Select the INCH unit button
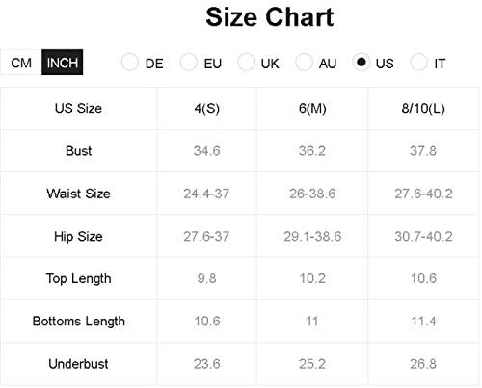This screenshot has width=482, height=388. coord(63,63)
